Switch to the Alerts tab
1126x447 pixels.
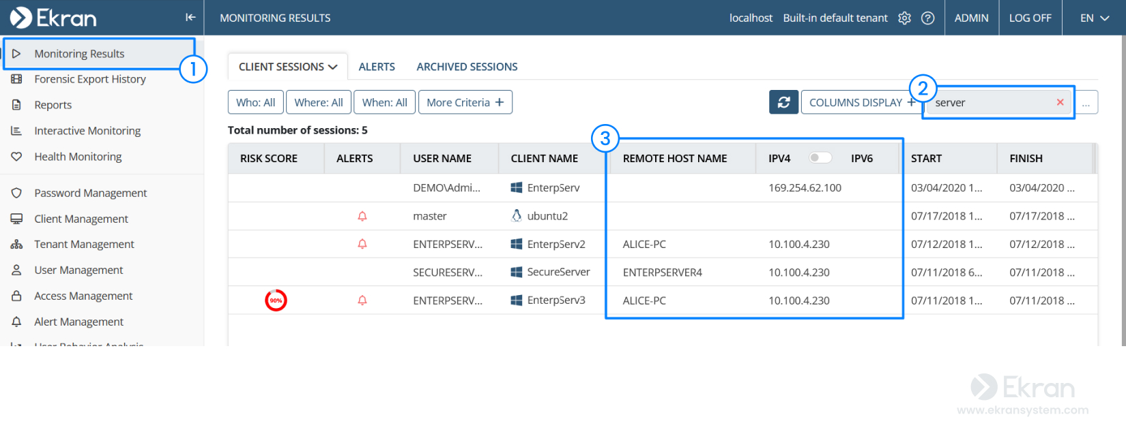(377, 67)
